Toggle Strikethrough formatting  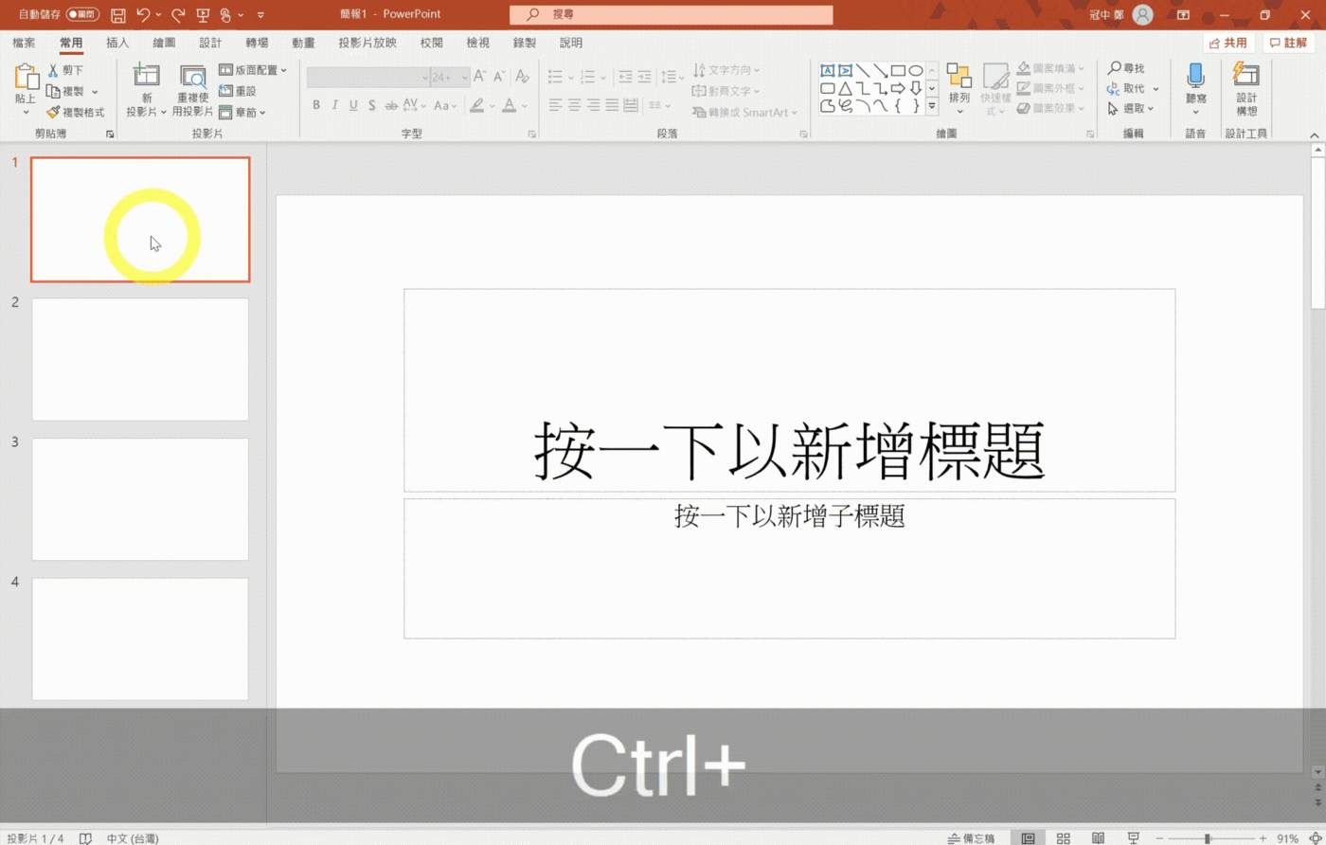coord(389,105)
